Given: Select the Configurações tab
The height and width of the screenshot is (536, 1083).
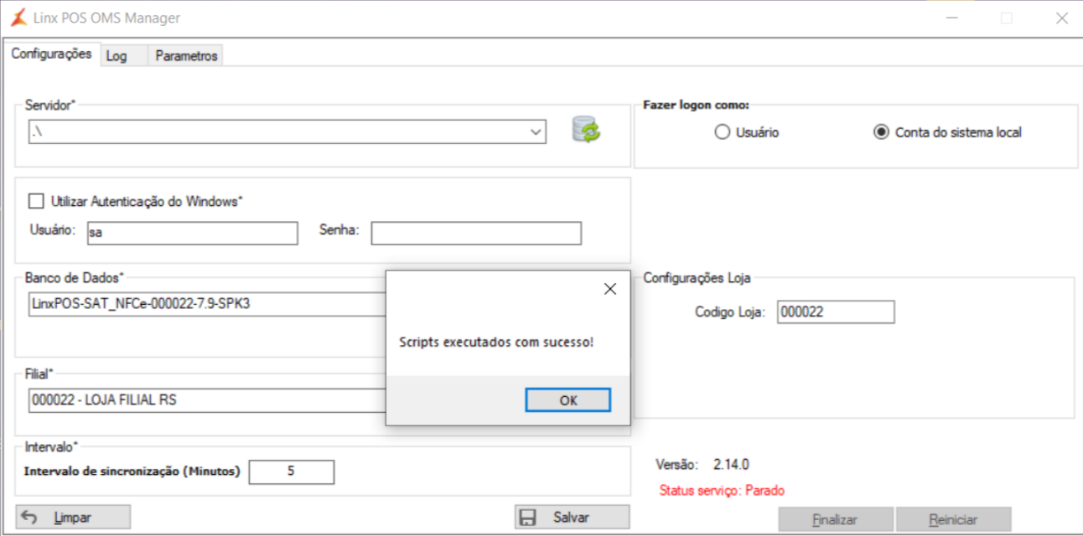Looking at the screenshot, I should [51, 54].
